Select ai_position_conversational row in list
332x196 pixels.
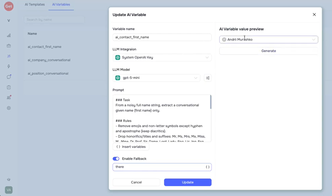tap(48, 73)
